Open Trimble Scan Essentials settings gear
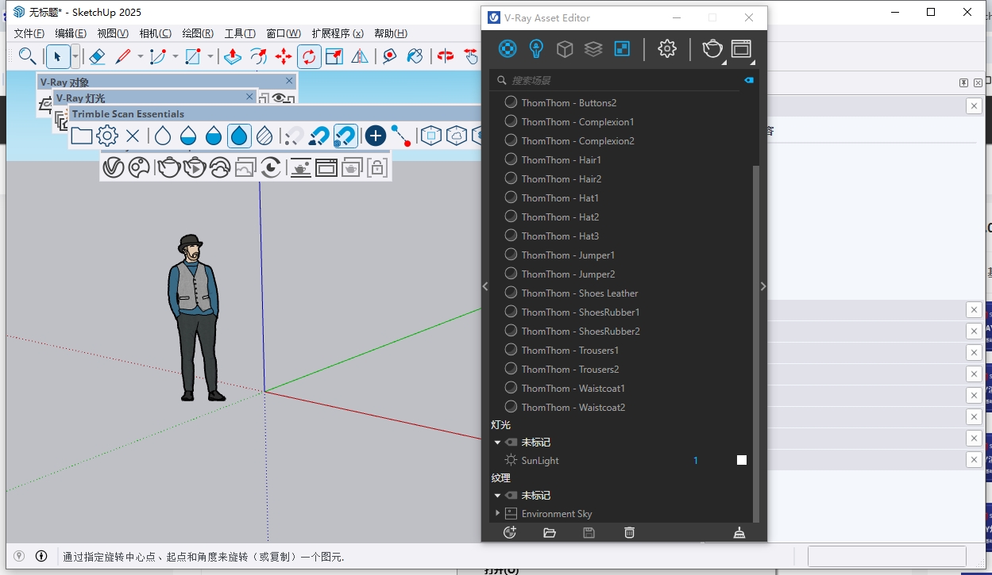The width and height of the screenshot is (992, 575). (x=107, y=136)
